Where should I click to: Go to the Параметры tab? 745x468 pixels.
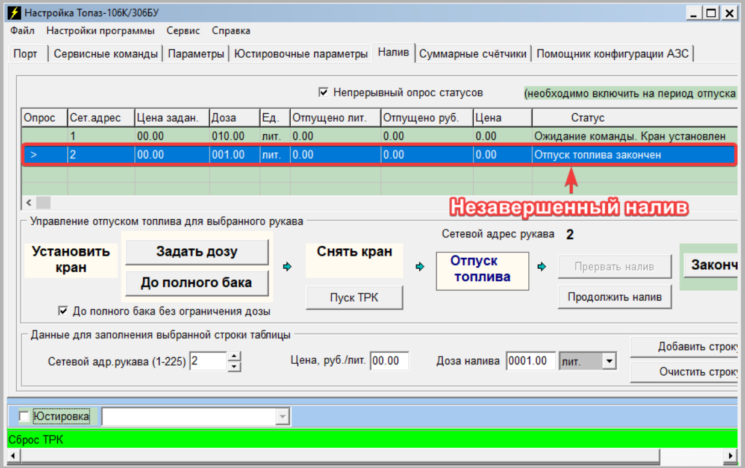[x=196, y=54]
